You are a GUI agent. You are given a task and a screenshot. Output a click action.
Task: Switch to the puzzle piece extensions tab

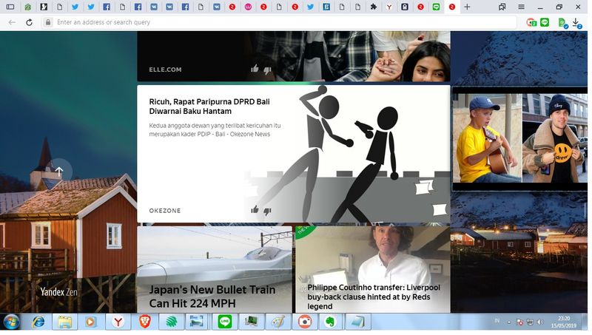pyautogui.click(x=374, y=7)
